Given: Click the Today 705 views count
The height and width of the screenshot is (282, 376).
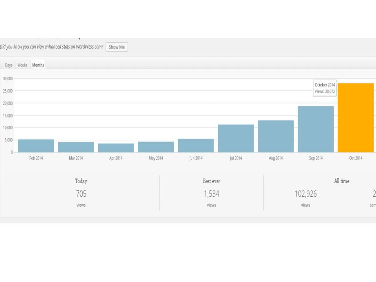Looking at the screenshot, I should [81, 194].
